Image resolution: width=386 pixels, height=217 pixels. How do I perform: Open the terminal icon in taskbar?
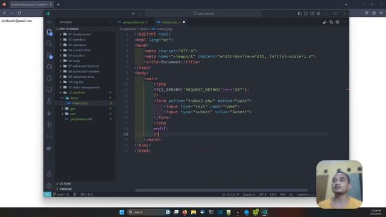click(211, 212)
